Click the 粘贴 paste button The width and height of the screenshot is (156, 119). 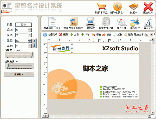point(128,35)
